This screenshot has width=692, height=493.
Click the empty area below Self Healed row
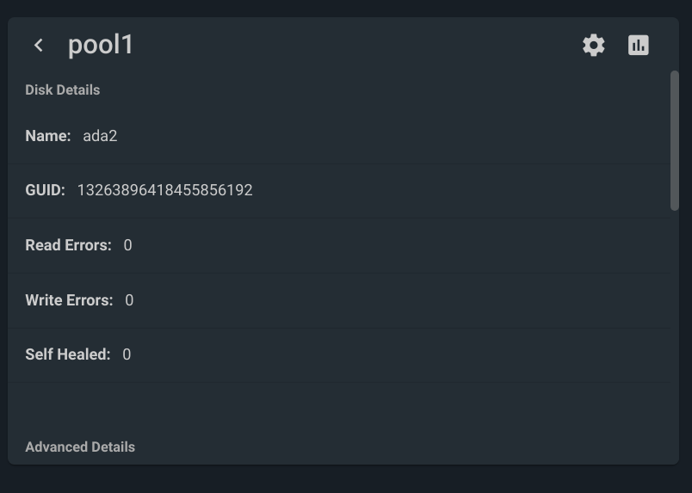339,409
